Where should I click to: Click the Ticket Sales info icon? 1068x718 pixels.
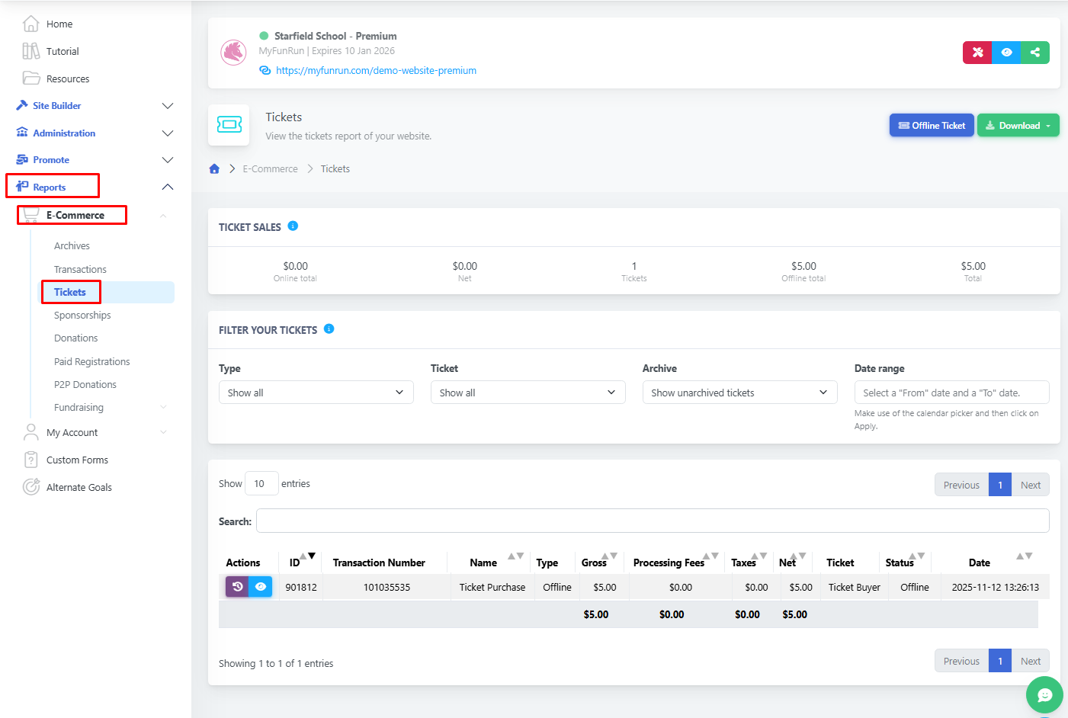[x=293, y=226]
